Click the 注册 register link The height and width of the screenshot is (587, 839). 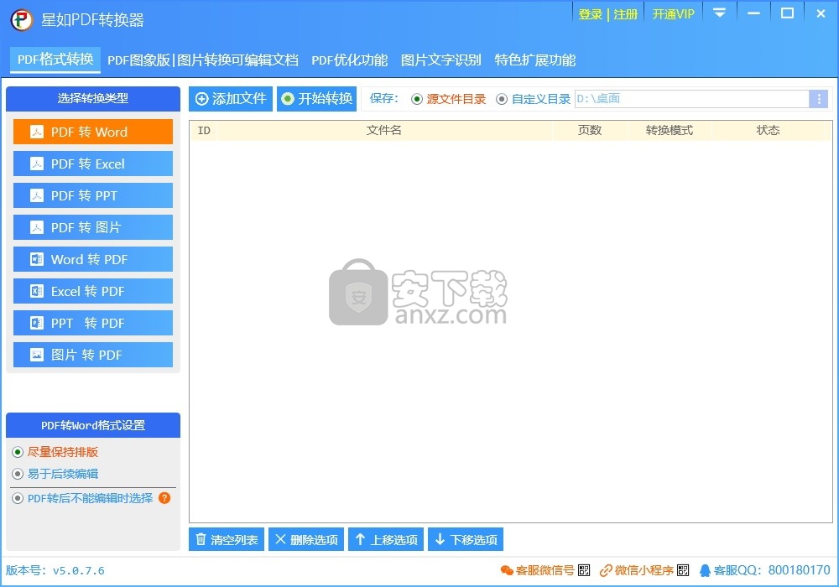click(x=626, y=14)
